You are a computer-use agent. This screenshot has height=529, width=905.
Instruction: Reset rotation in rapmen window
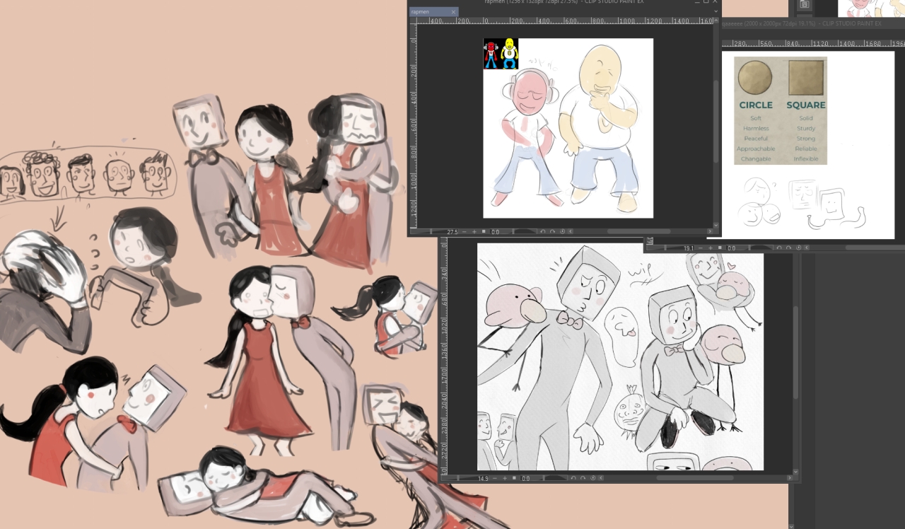[x=562, y=231]
